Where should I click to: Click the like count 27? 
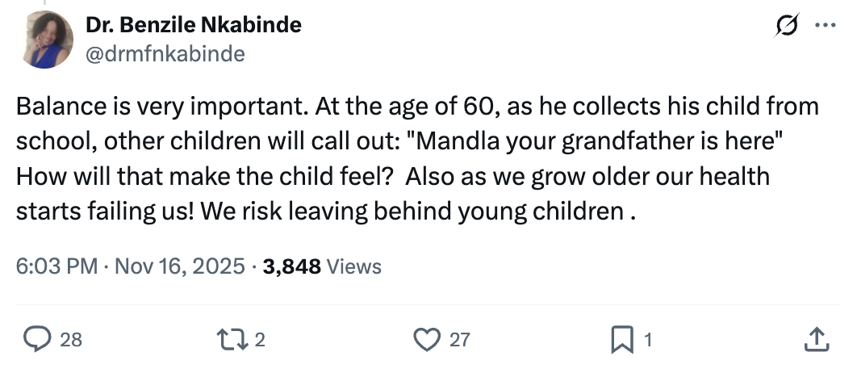pos(459,341)
